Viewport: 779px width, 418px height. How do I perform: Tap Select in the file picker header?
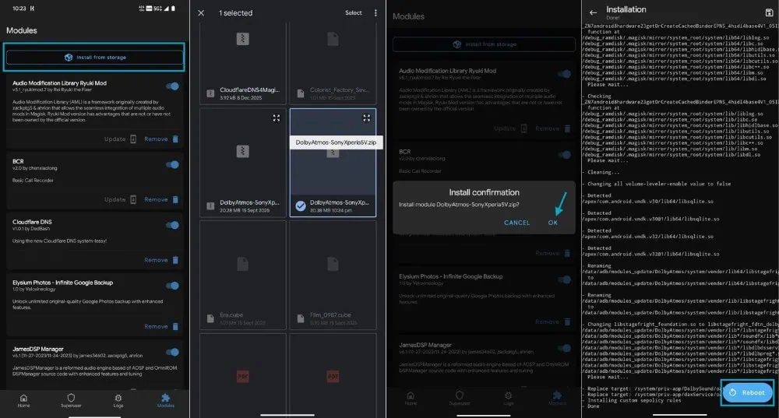click(x=353, y=13)
